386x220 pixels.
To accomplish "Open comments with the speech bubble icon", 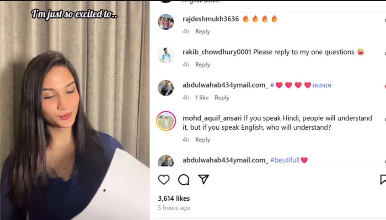I will point(184,180).
